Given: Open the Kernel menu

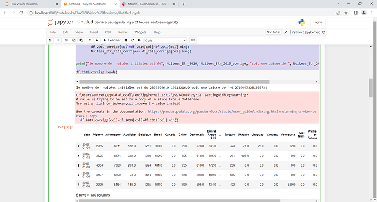Looking at the screenshot, I should pos(122,32).
